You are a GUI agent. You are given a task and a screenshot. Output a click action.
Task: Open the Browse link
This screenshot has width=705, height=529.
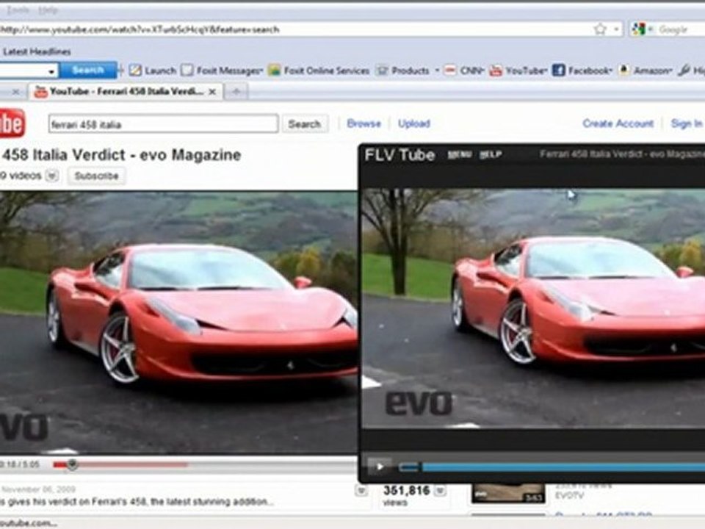coord(364,123)
